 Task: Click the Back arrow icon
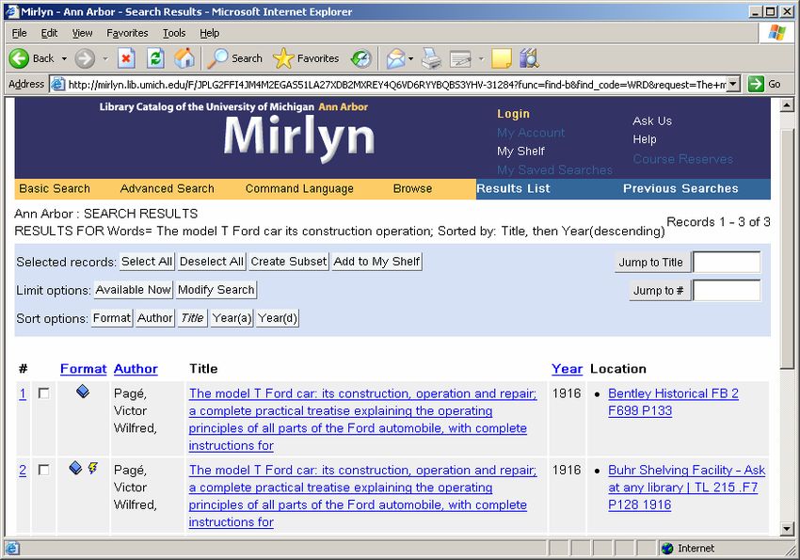[x=19, y=58]
